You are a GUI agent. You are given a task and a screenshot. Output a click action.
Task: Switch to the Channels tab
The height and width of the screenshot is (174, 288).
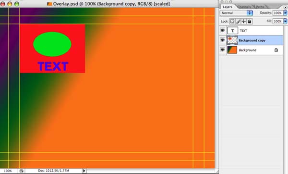point(244,7)
